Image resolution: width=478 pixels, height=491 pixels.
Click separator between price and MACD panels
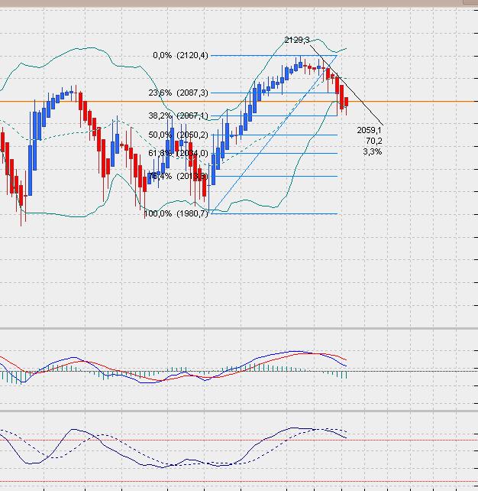[x=239, y=329]
